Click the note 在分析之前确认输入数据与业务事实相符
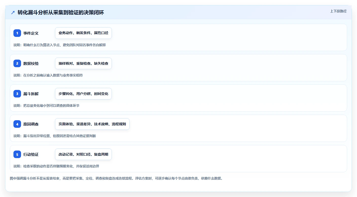The width and height of the screenshot is (357, 197). pyautogui.click(x=48, y=75)
